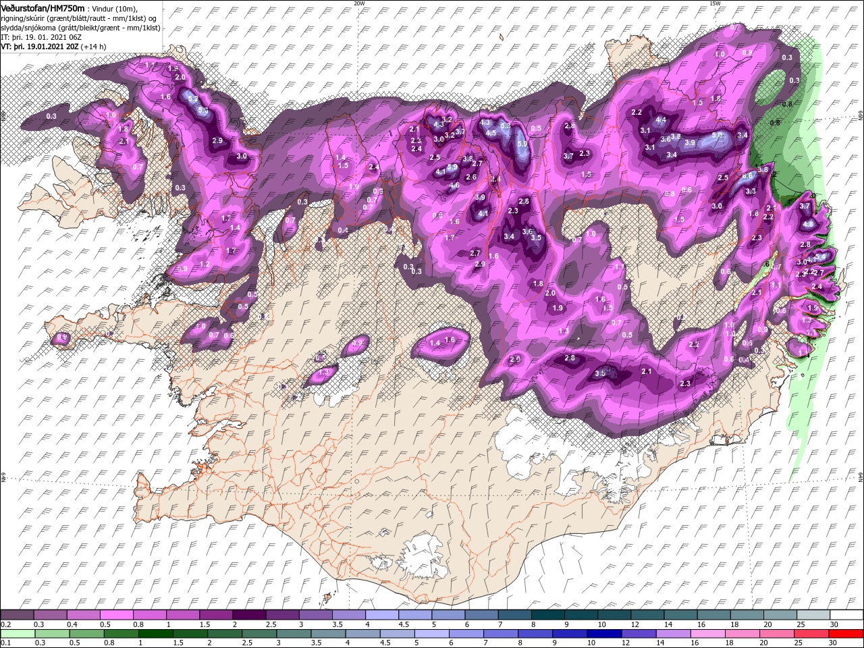Click the '3.5' label on the top legend row
Image resolution: width=864 pixels, height=648 pixels.
click(x=333, y=624)
